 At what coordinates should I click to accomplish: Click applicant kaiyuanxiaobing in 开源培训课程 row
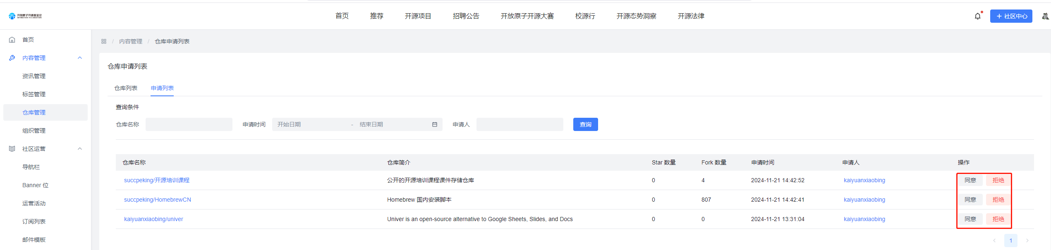(x=864, y=180)
